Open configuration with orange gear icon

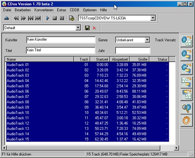click(x=186, y=121)
